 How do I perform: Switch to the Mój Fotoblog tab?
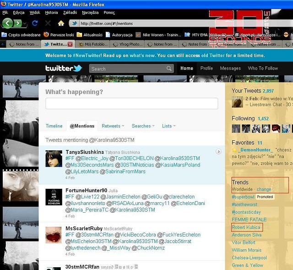tap(92, 44)
